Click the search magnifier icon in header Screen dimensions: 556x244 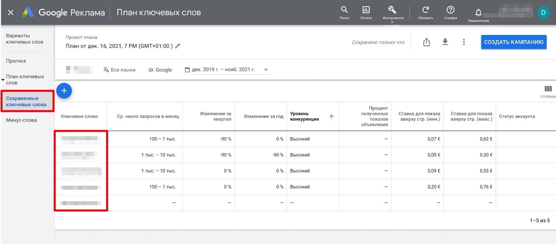(x=344, y=10)
